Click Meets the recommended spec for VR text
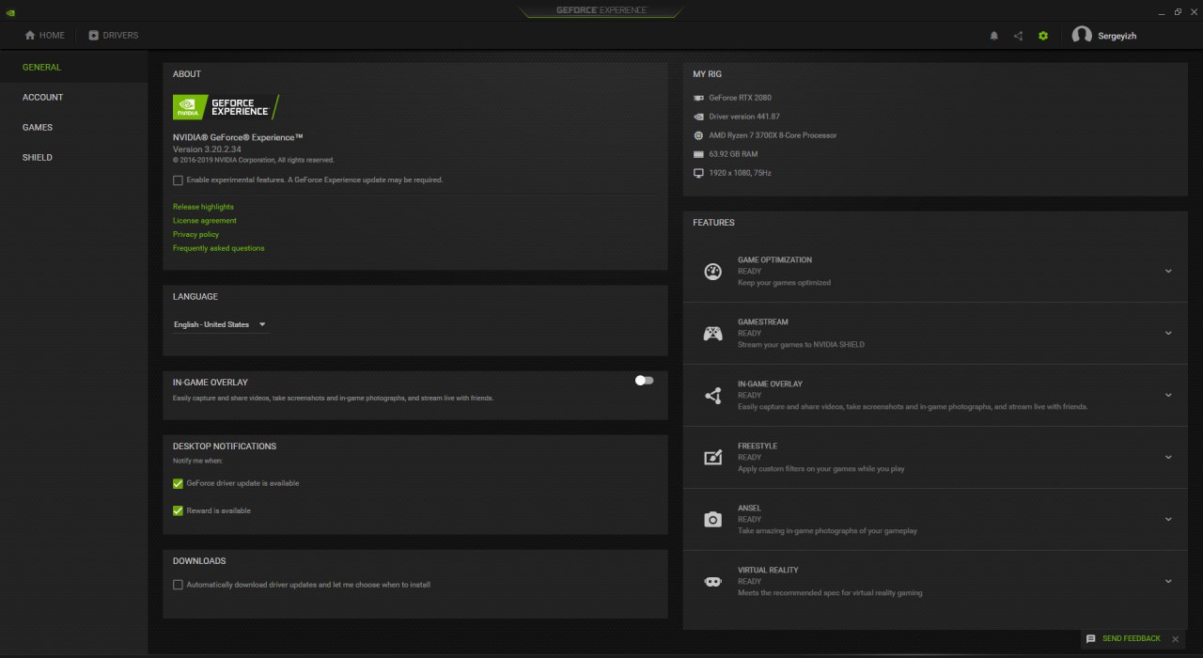Image resolution: width=1203 pixels, height=658 pixels. coord(830,593)
